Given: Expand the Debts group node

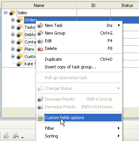Looking at the screenshot, I should [13, 35].
